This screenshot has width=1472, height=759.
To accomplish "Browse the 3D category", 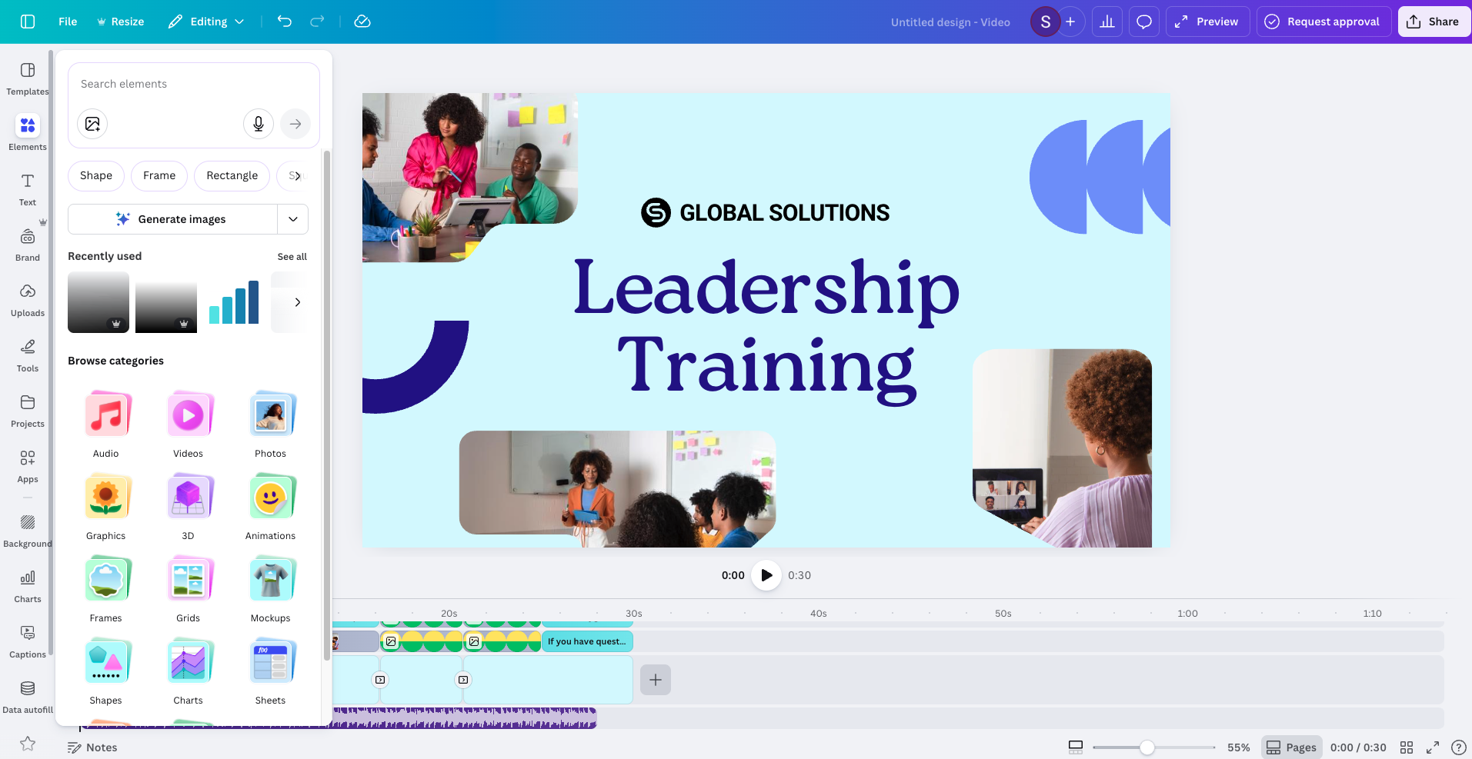I will 189,508.
